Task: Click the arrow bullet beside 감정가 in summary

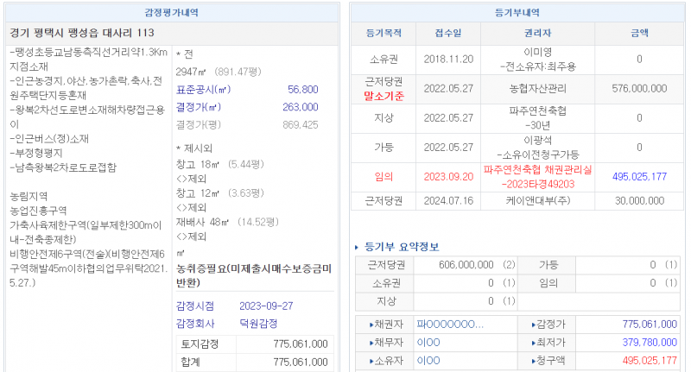Action: pos(532,325)
